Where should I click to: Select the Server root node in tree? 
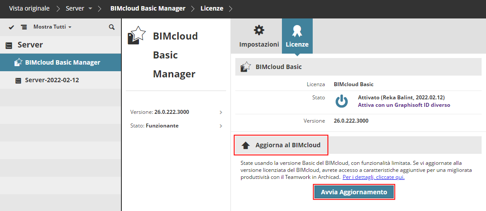pos(30,45)
